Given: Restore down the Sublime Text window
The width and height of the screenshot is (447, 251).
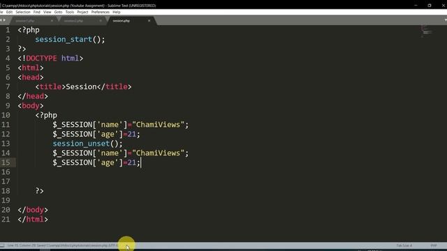Looking at the screenshot, I should coord(430,6).
